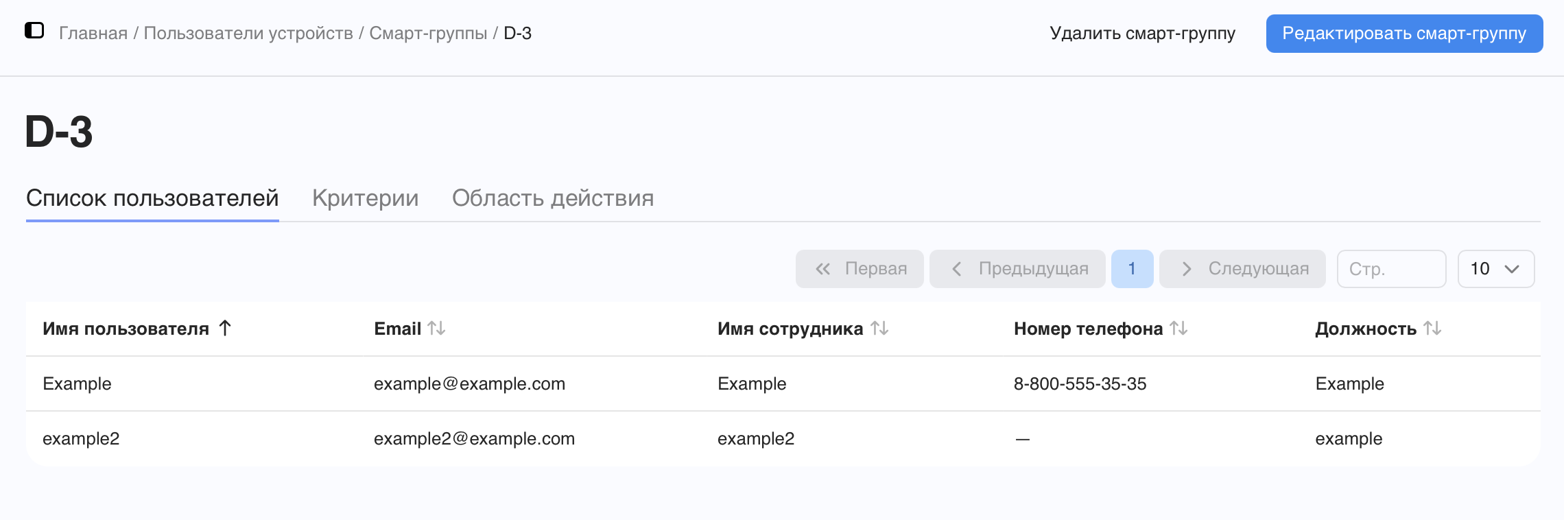Viewport: 1564px width, 520px height.
Task: Select page number 1
Action: (x=1132, y=269)
